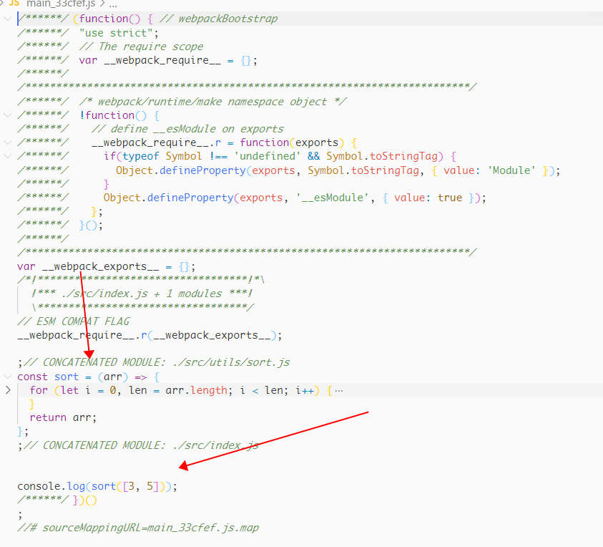The width and height of the screenshot is (603, 547).
Task: Click the first Object.defineProperty call with Symbol.toStringTag
Action: coord(338,170)
